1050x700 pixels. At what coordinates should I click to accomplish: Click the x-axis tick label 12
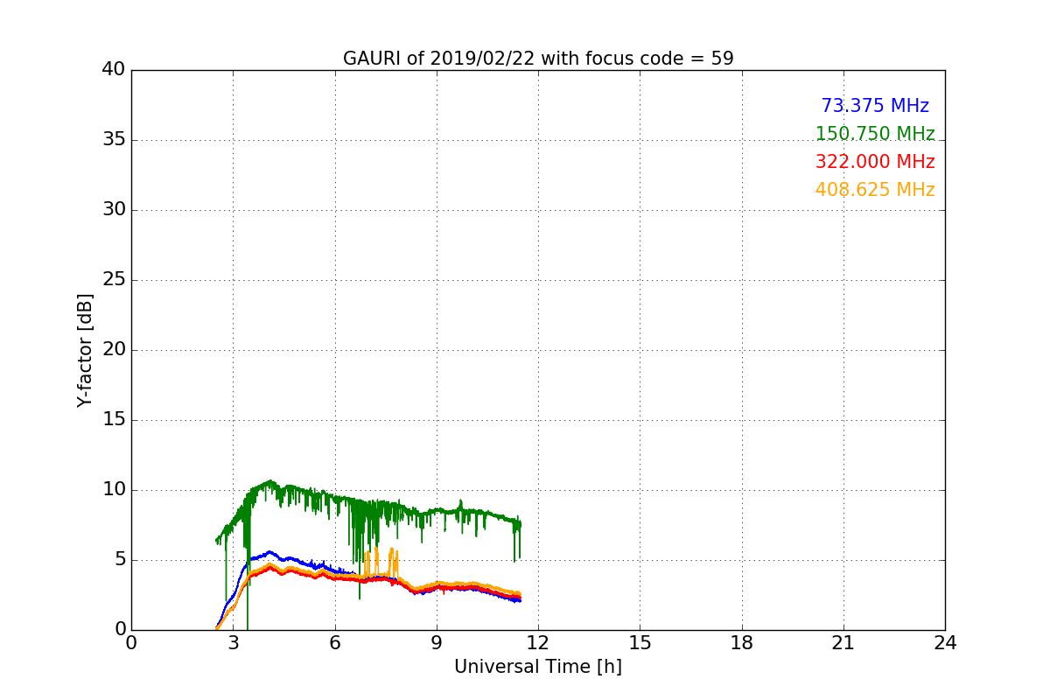tap(538, 643)
